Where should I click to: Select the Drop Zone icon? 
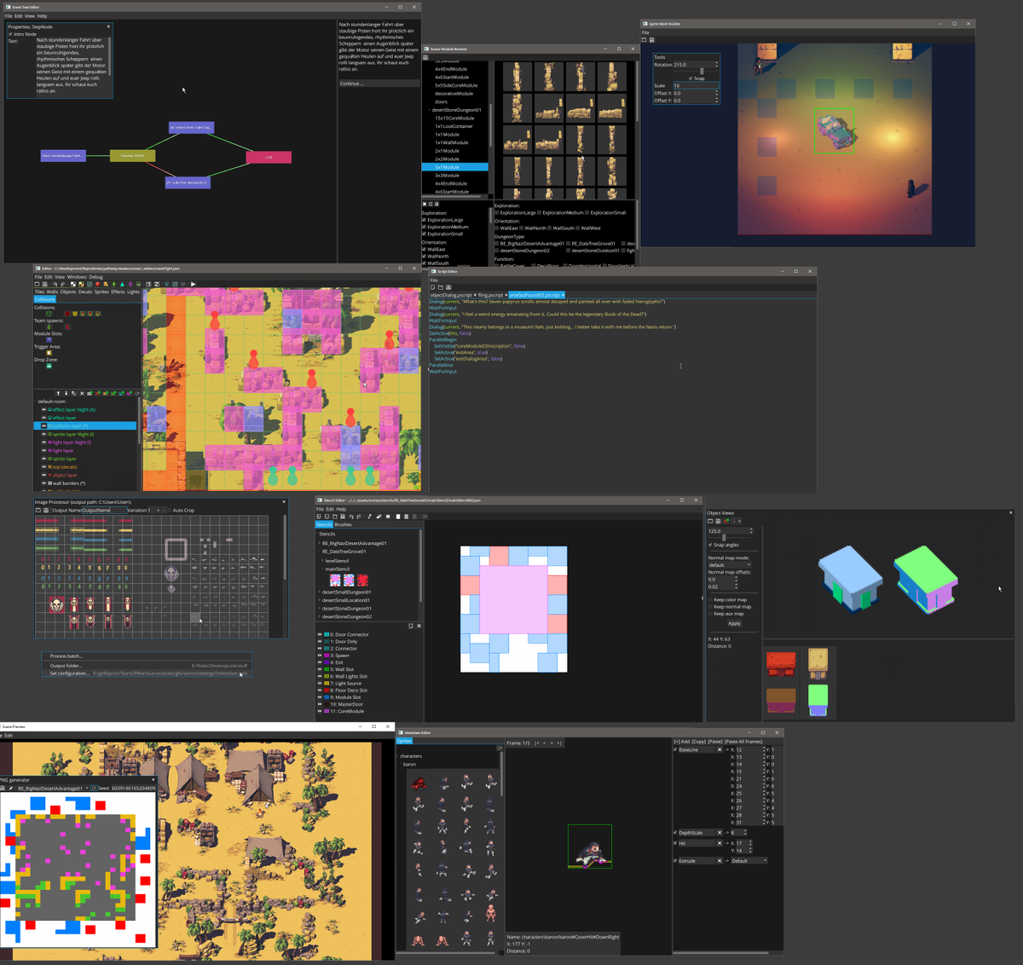(49, 366)
